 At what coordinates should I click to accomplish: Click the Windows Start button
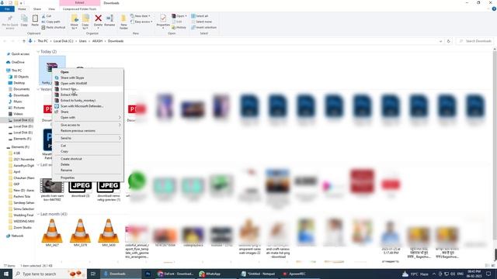click(x=6, y=274)
